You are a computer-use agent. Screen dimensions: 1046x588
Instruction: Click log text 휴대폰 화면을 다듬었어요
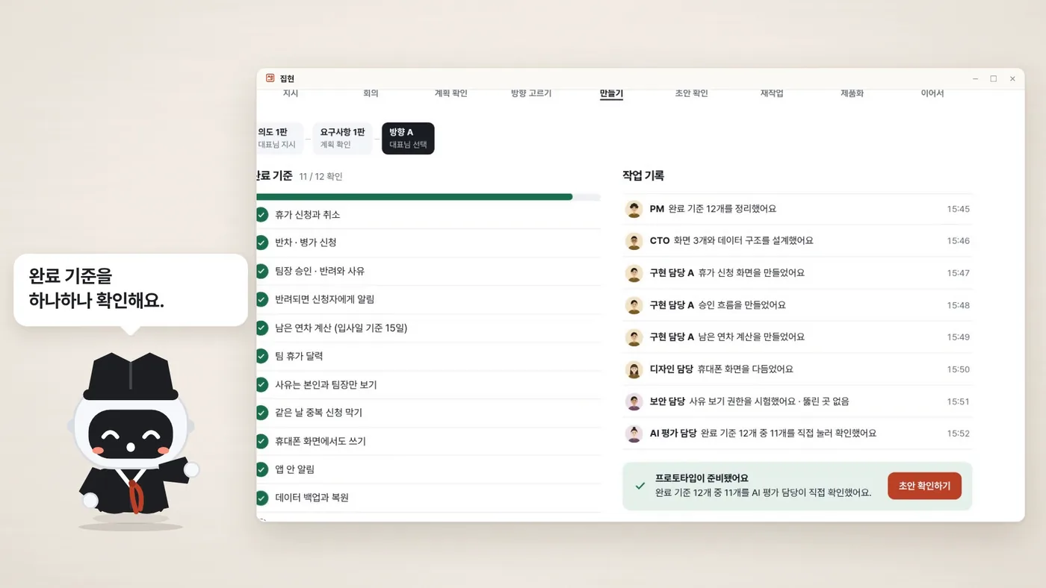click(x=745, y=369)
